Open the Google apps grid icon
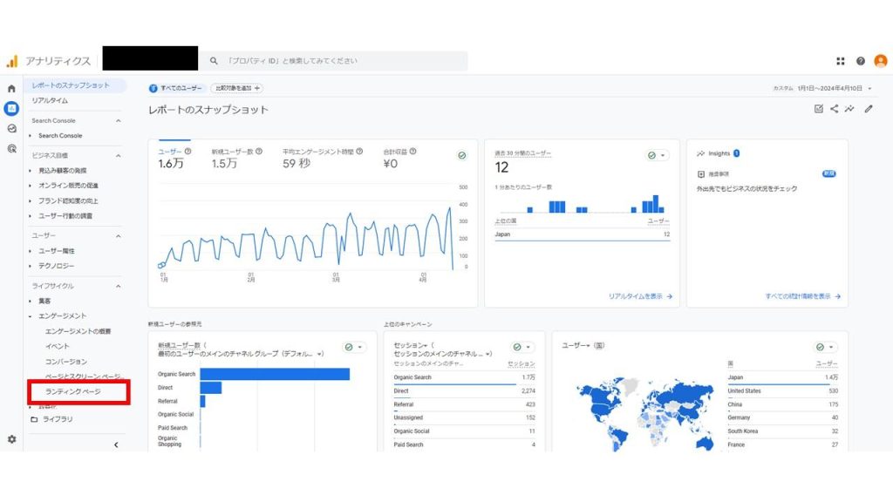The height and width of the screenshot is (502, 893). click(x=840, y=61)
